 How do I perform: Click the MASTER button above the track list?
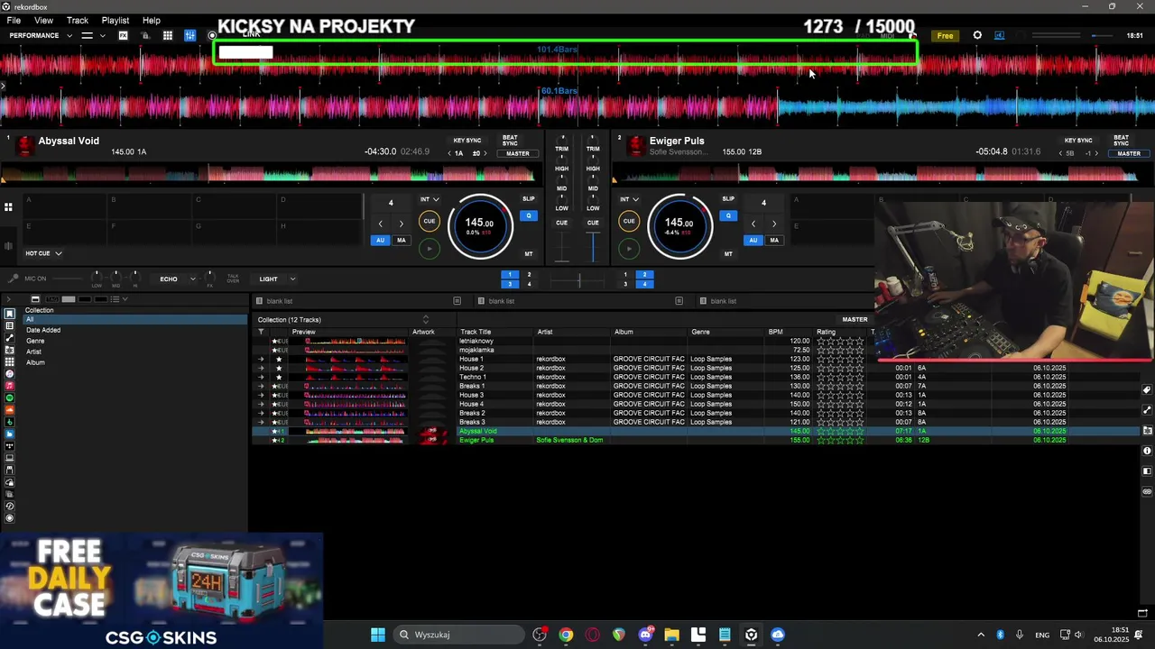pos(855,319)
